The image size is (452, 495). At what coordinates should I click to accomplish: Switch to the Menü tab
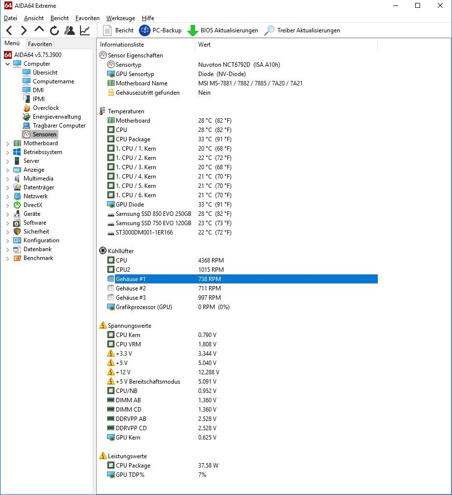click(x=12, y=43)
